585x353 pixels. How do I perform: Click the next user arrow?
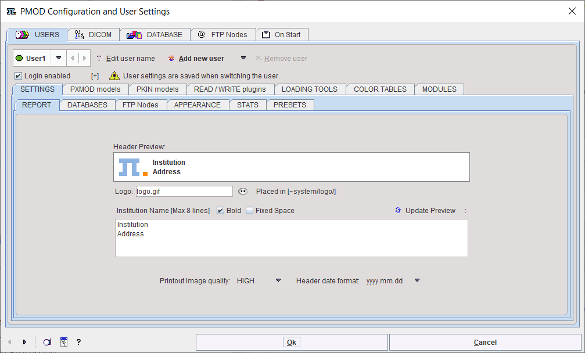click(84, 58)
